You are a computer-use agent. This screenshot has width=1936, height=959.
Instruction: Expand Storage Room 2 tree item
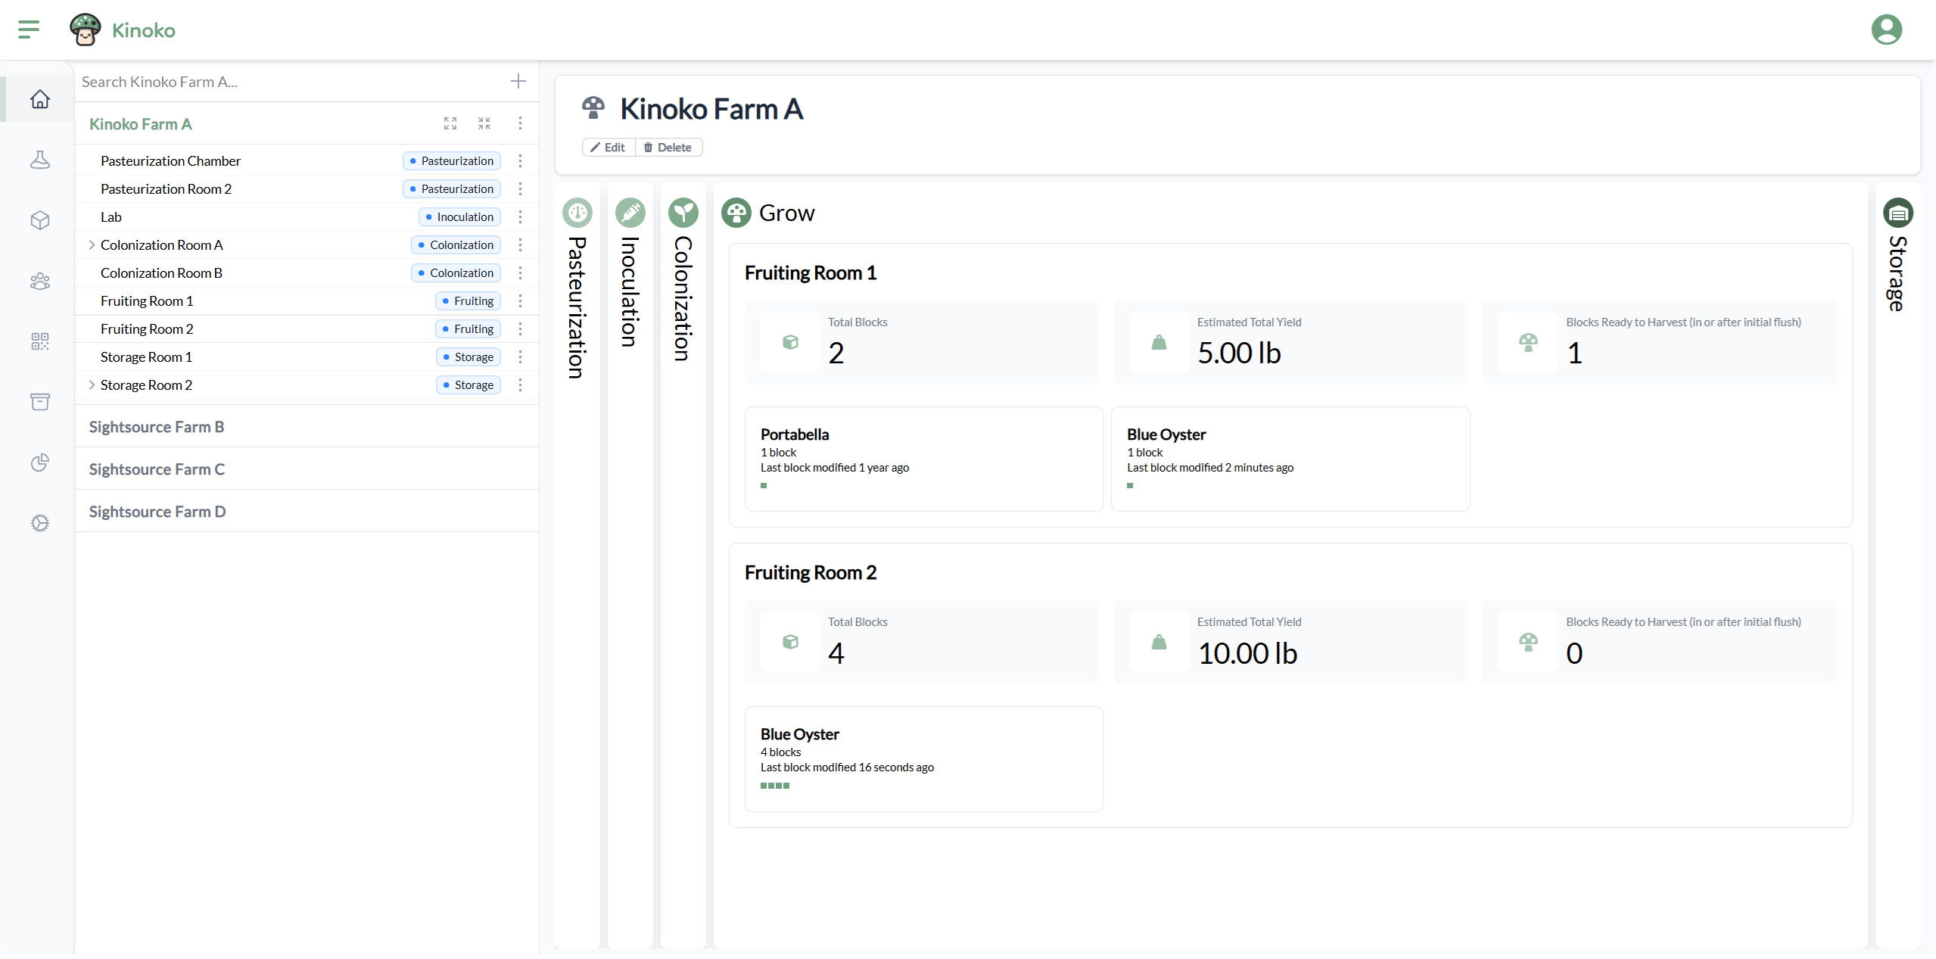click(92, 385)
